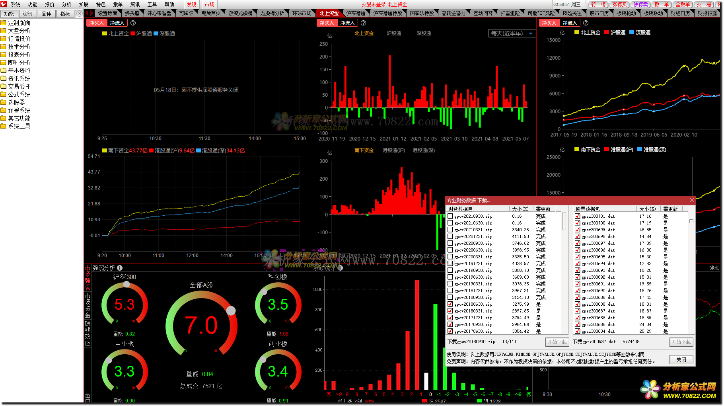
Task: Open the 技术分析 folder
Action: tap(16, 47)
